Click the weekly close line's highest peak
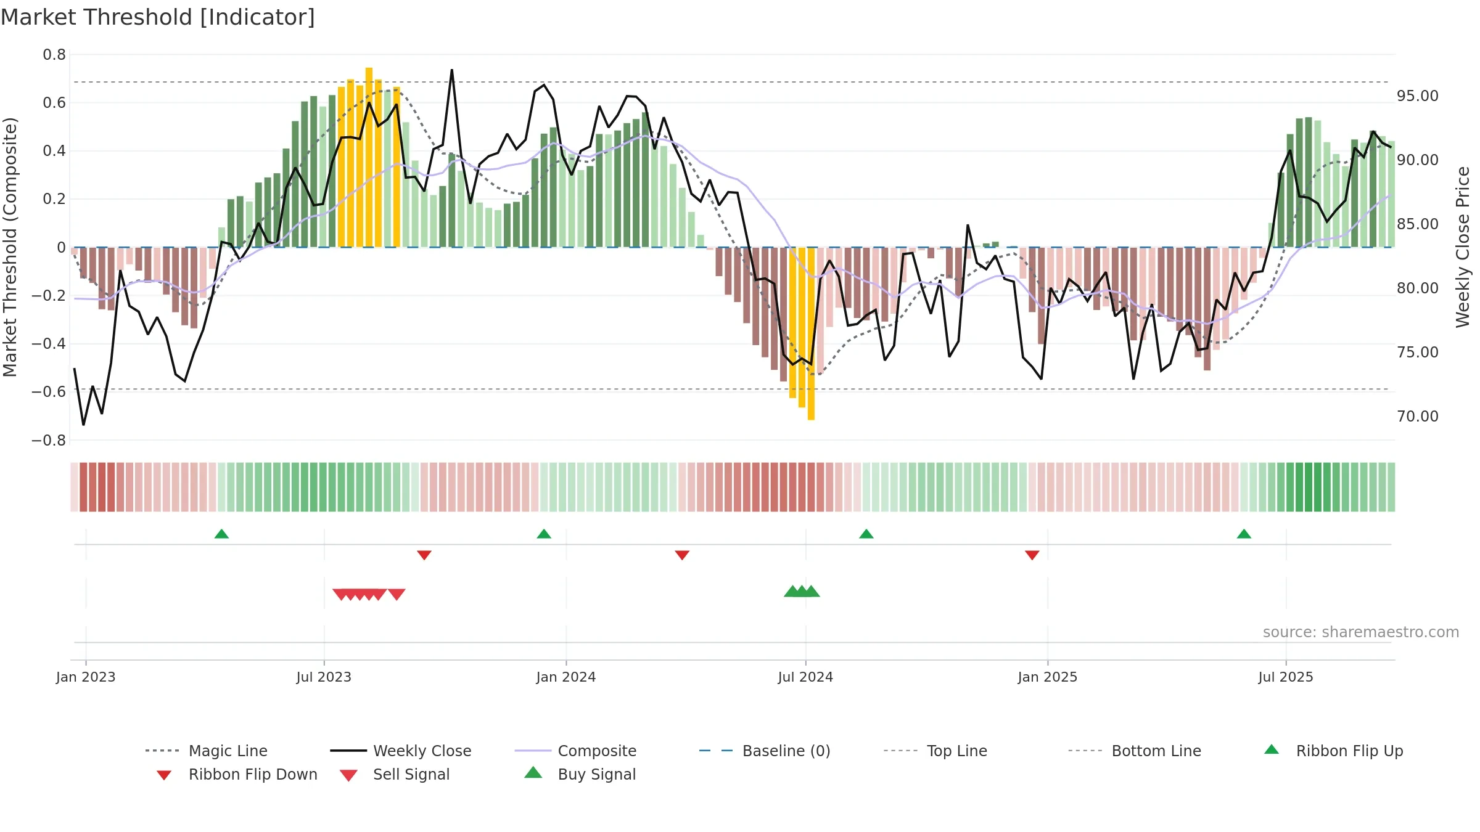This screenshot has height=832, width=1480. click(x=451, y=70)
